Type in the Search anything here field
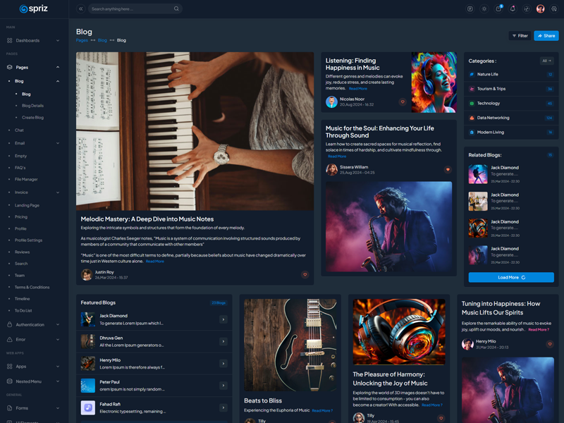 (130, 9)
